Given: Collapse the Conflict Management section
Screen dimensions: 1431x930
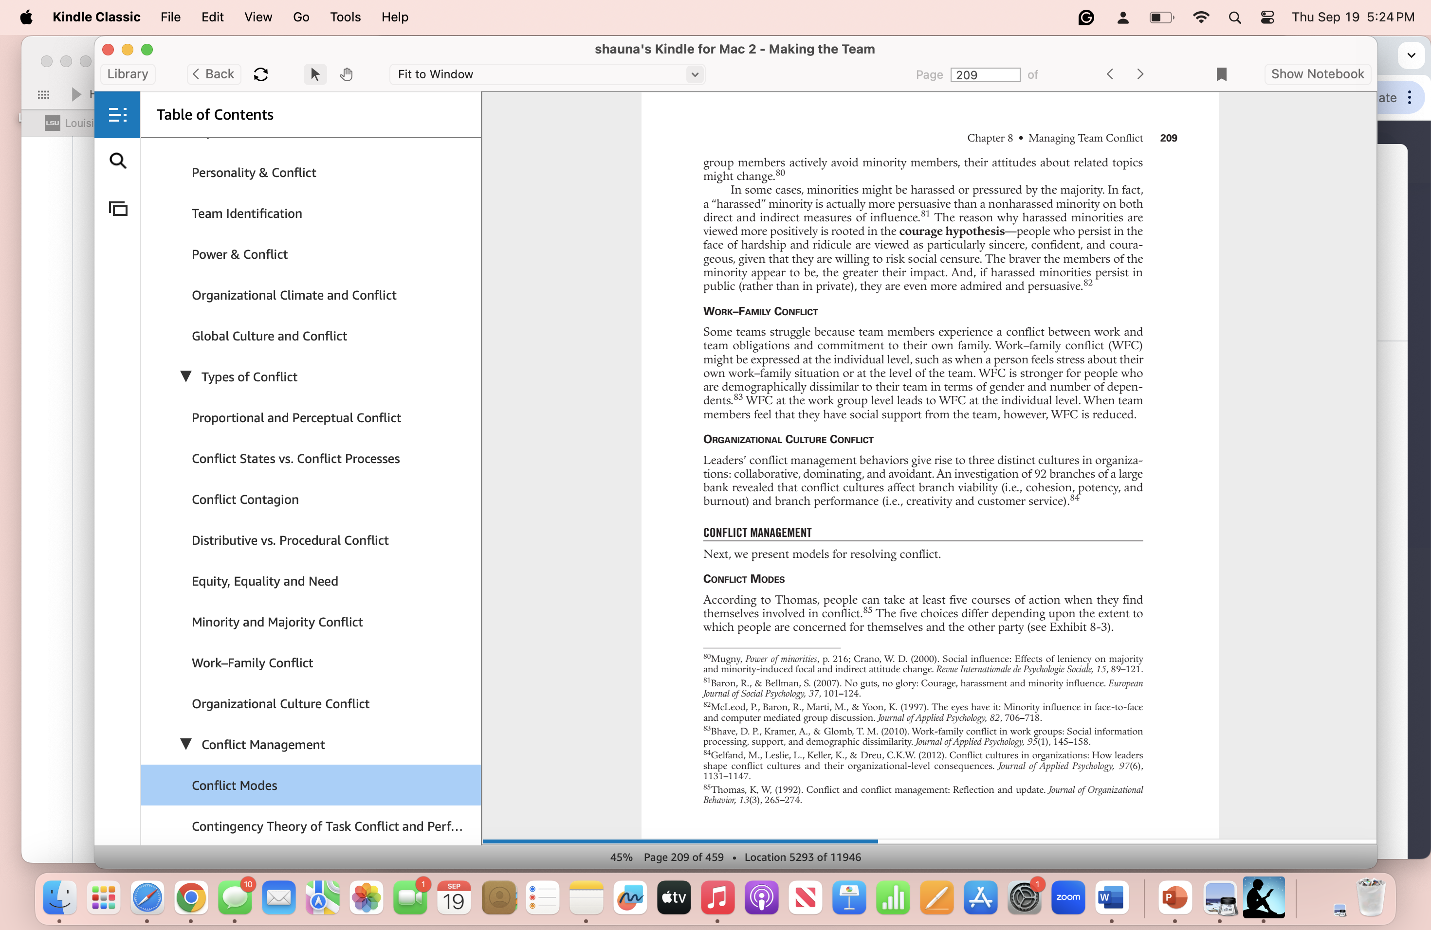Looking at the screenshot, I should coord(186,744).
